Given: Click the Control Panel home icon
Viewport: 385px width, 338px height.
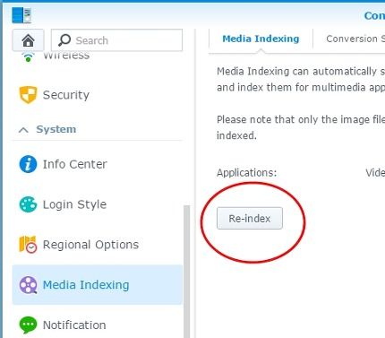Looking at the screenshot, I should 28,40.
